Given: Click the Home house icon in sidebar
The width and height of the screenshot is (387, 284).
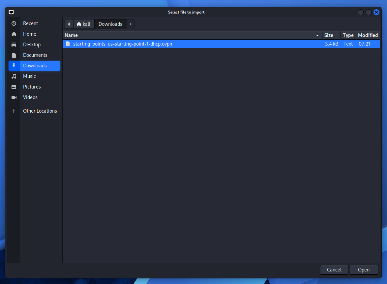Looking at the screenshot, I should pos(14,34).
